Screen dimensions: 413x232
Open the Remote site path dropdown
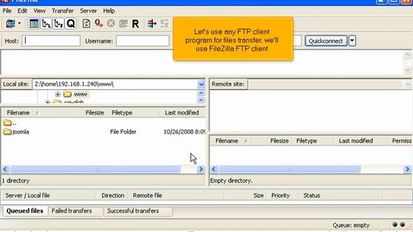[407, 84]
